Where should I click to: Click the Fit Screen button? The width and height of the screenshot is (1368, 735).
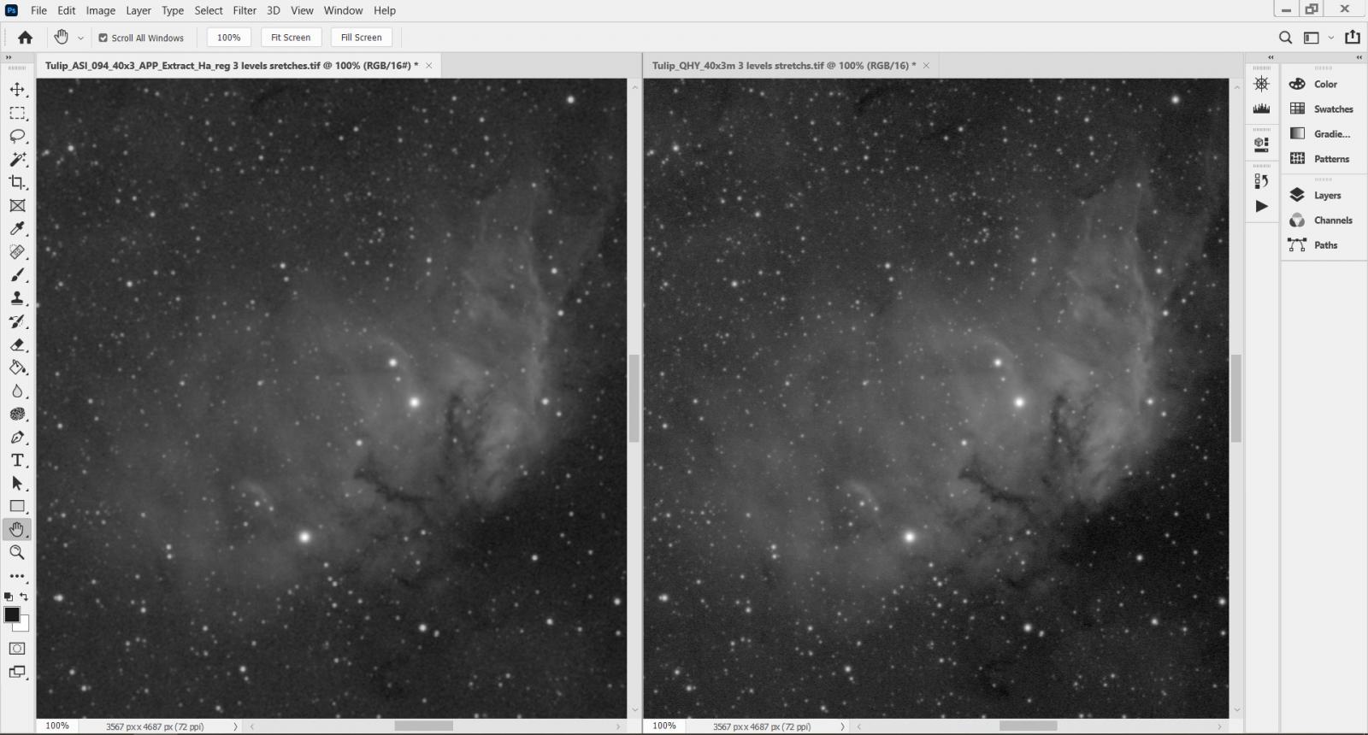pos(291,38)
